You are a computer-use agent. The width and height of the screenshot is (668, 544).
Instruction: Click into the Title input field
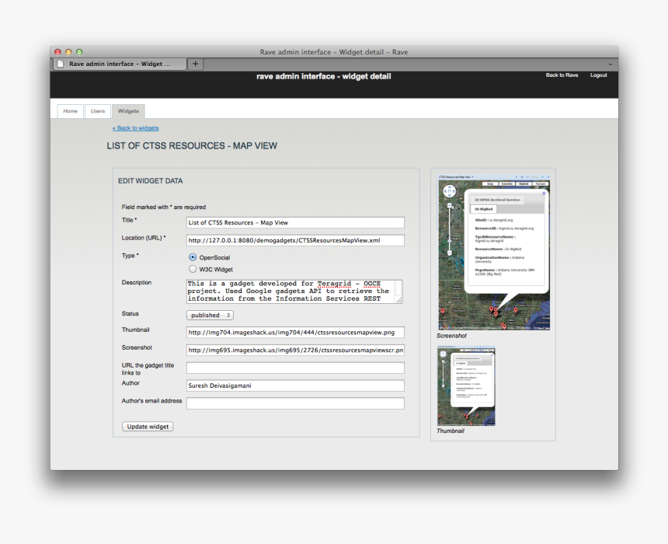(x=295, y=222)
